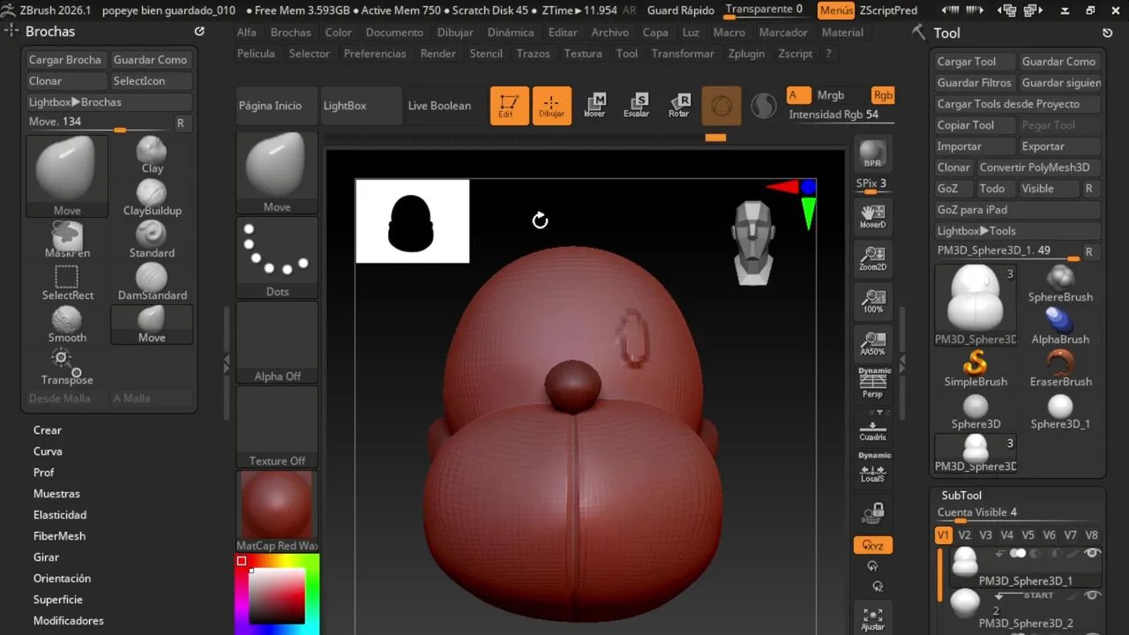Open the Zplugin menu
The width and height of the screenshot is (1129, 635).
(747, 54)
